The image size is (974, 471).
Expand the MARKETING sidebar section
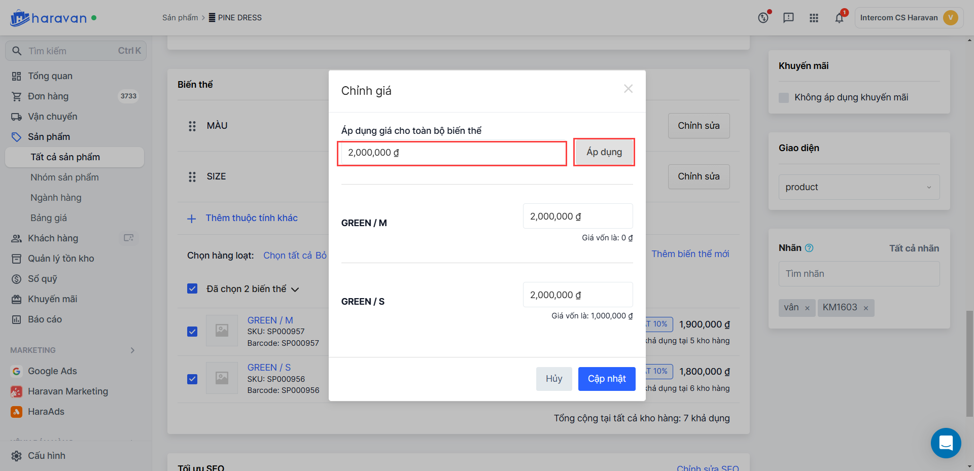click(x=132, y=350)
